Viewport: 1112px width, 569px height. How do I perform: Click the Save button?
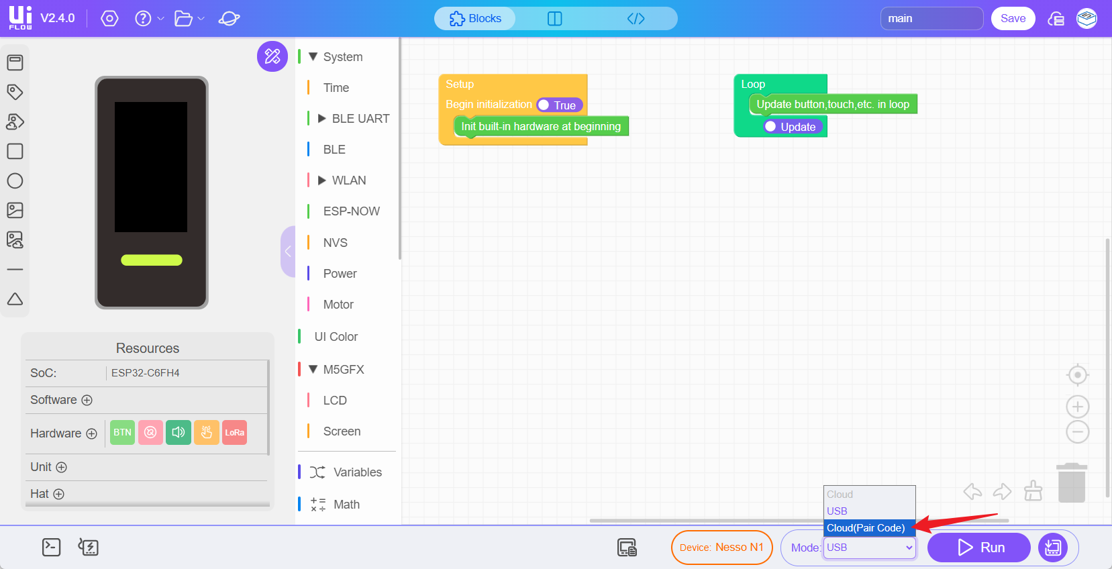click(1013, 19)
